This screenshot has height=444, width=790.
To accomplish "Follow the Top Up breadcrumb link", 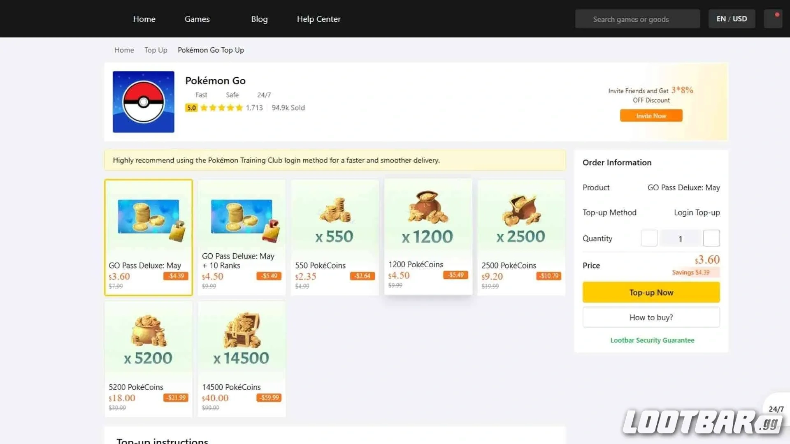I will [156, 50].
